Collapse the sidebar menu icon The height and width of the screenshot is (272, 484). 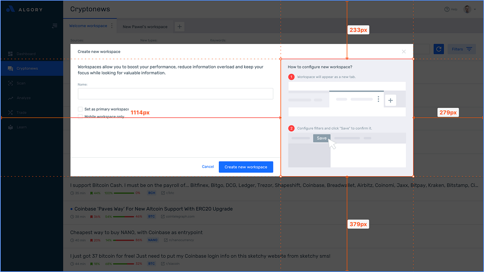[x=55, y=26]
